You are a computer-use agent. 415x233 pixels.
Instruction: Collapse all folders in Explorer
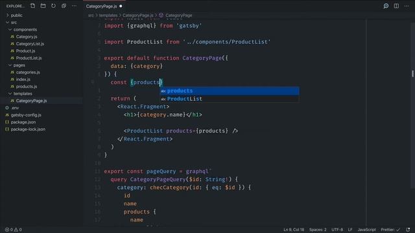tap(64, 6)
